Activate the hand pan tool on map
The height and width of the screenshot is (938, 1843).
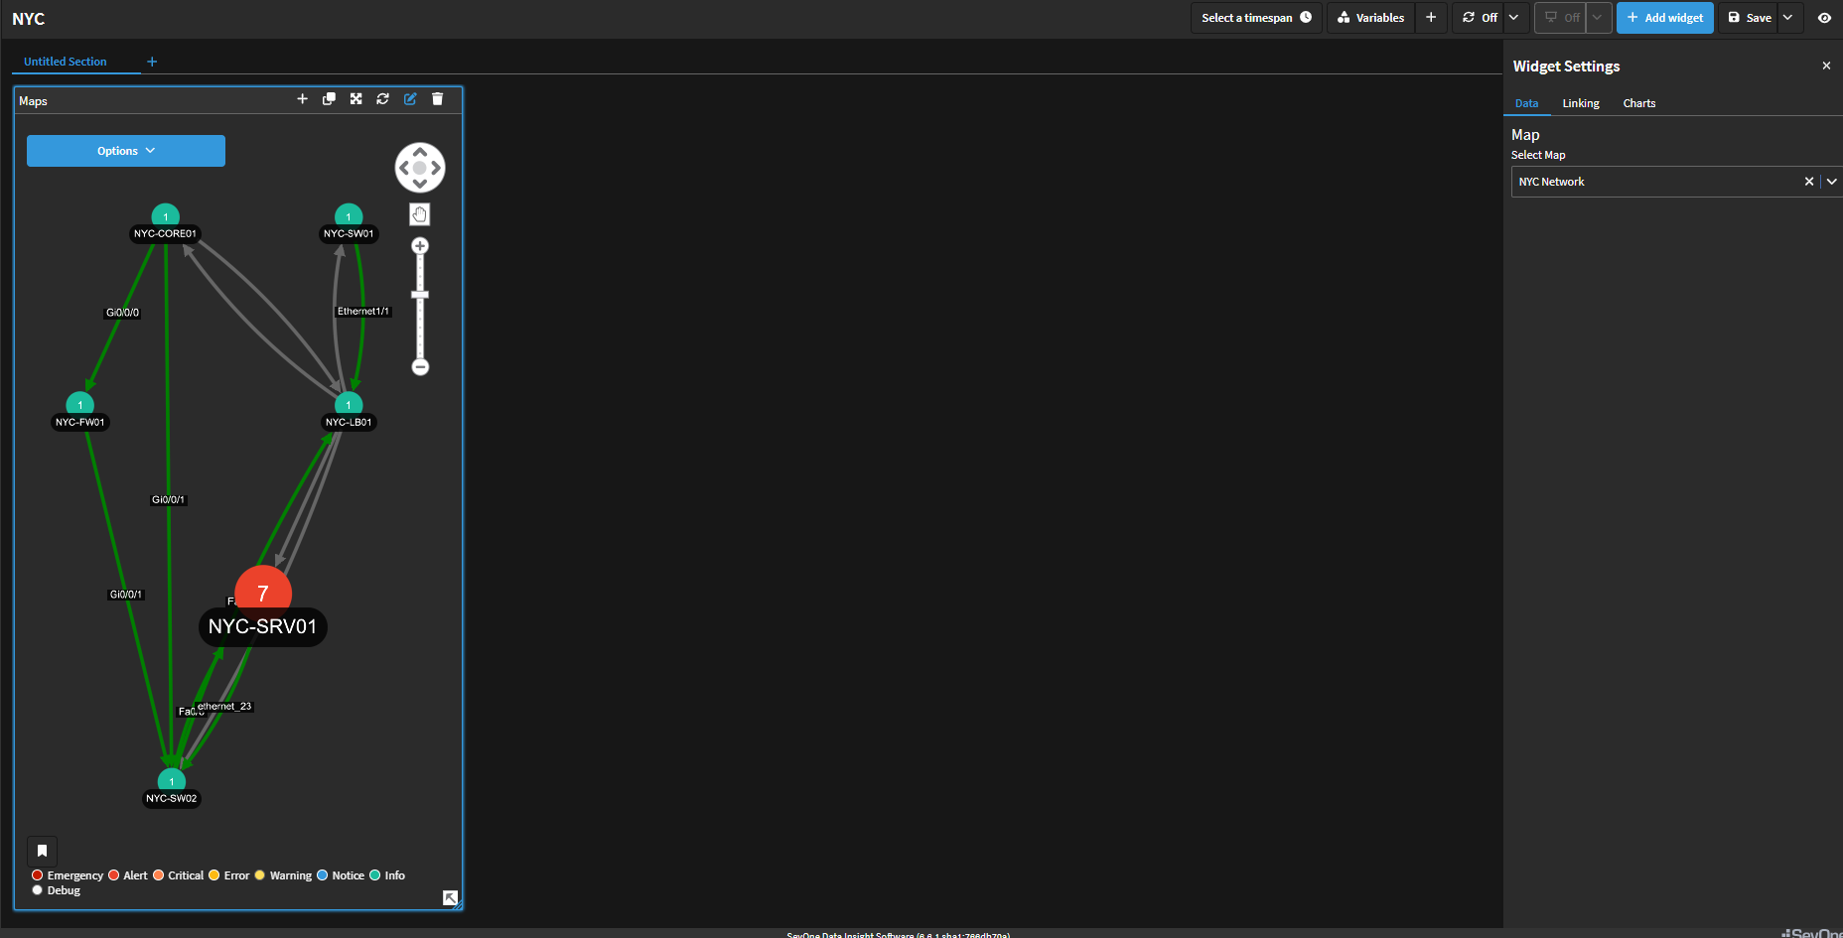tap(420, 214)
